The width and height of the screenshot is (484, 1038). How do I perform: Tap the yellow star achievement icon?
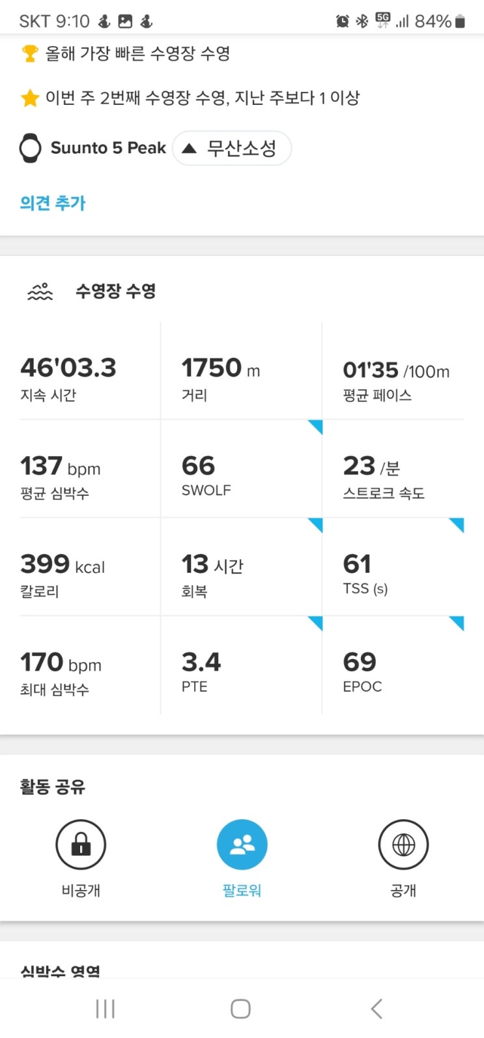(30, 98)
